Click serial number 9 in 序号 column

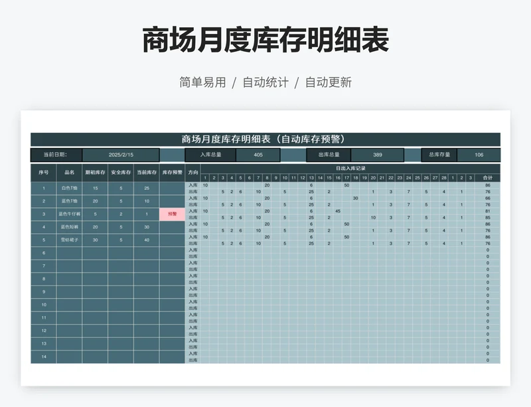(43, 291)
